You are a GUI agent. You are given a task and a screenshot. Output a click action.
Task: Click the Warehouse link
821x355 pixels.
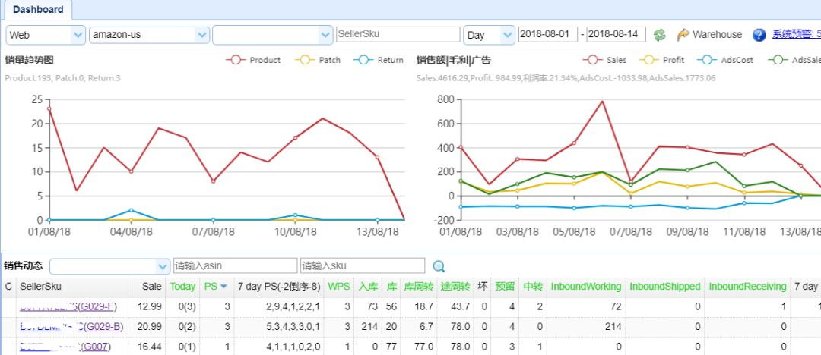click(x=717, y=35)
